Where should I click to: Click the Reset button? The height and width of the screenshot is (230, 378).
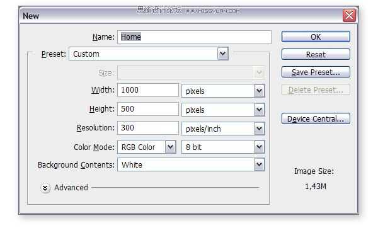316,54
